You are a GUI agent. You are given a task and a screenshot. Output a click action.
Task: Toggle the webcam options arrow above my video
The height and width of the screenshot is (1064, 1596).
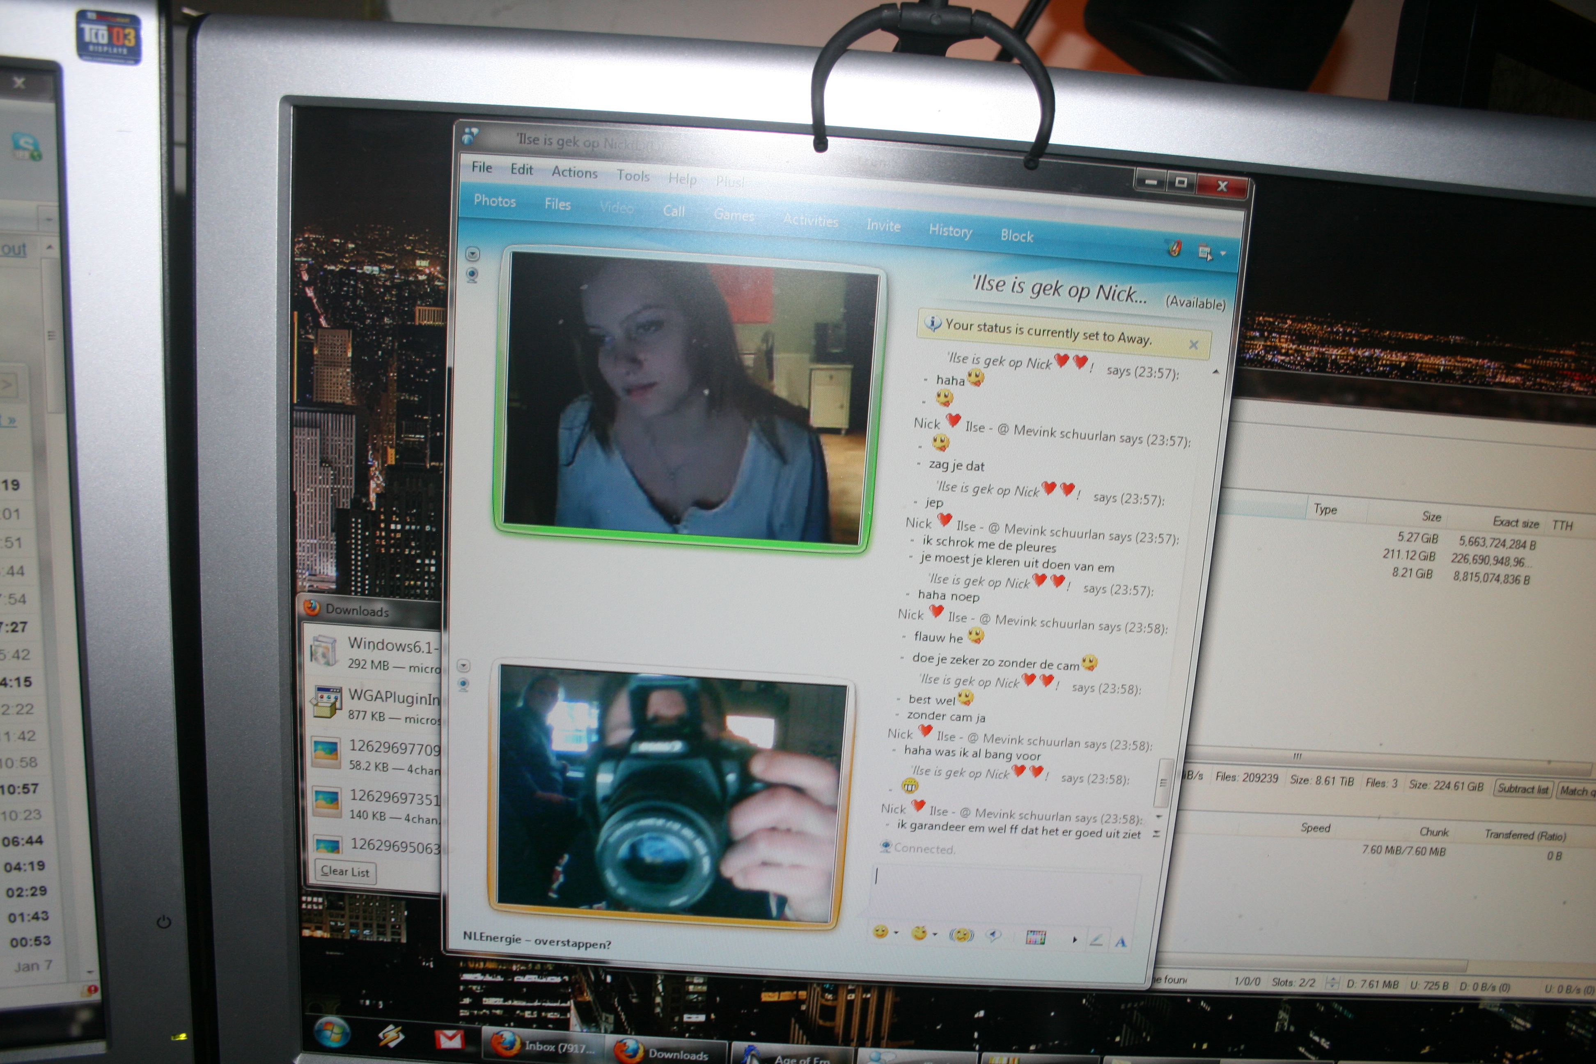click(x=463, y=666)
